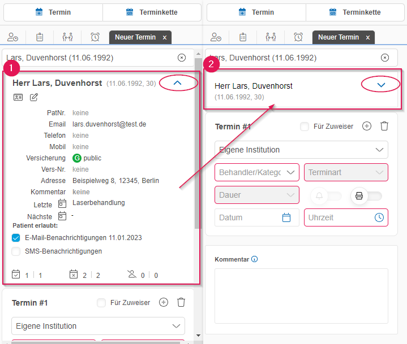
Task: Expand the Dauer dropdown
Action: [x=257, y=195]
